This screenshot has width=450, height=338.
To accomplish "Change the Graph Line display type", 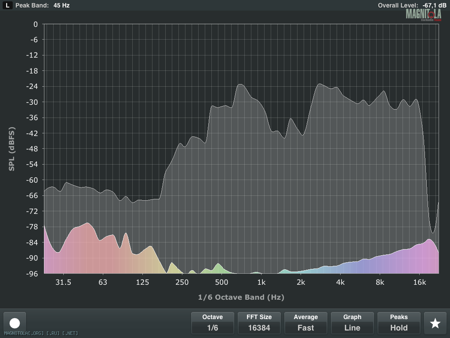I will [x=352, y=323].
